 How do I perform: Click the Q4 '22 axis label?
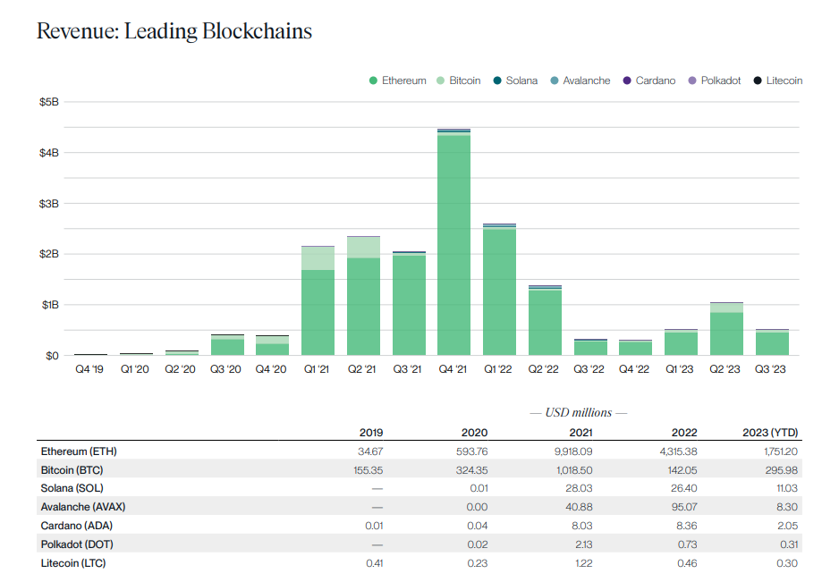(x=634, y=369)
